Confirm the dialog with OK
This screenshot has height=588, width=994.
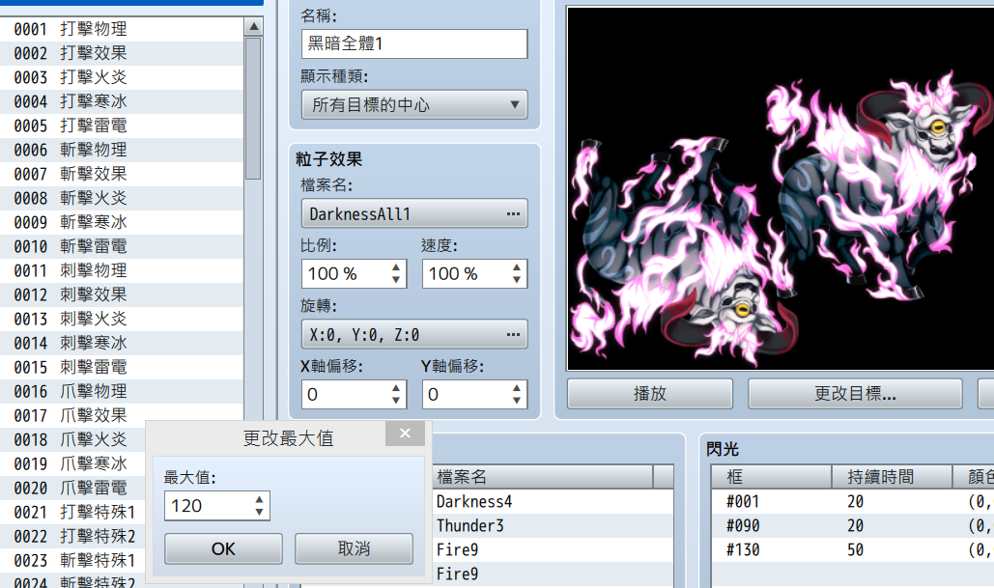223,548
